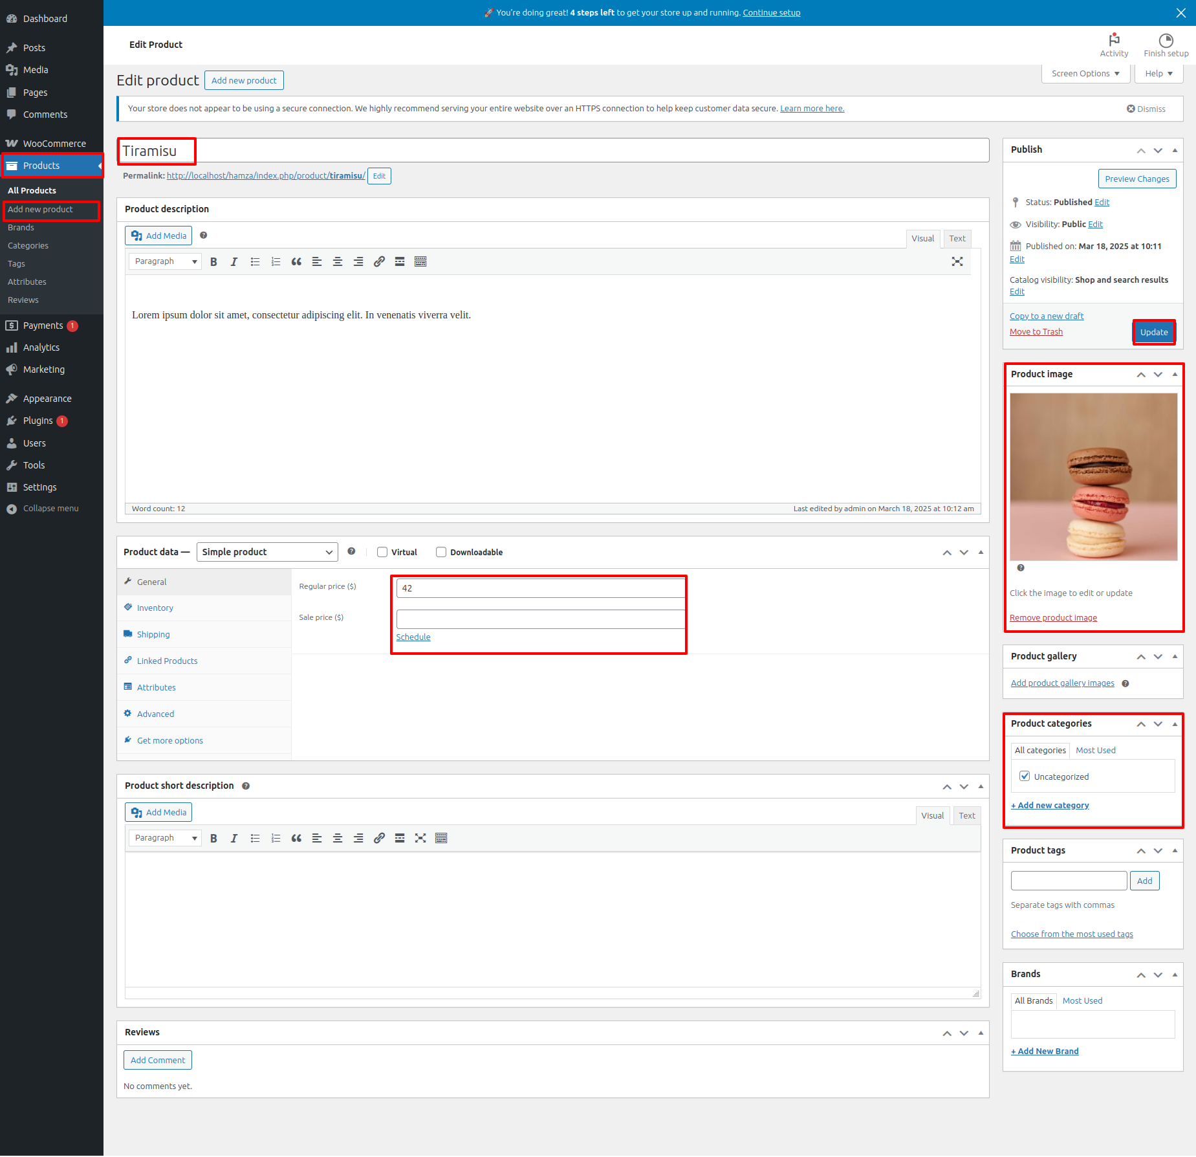The image size is (1196, 1157).
Task: Click Add product gallery images link
Action: (1063, 683)
